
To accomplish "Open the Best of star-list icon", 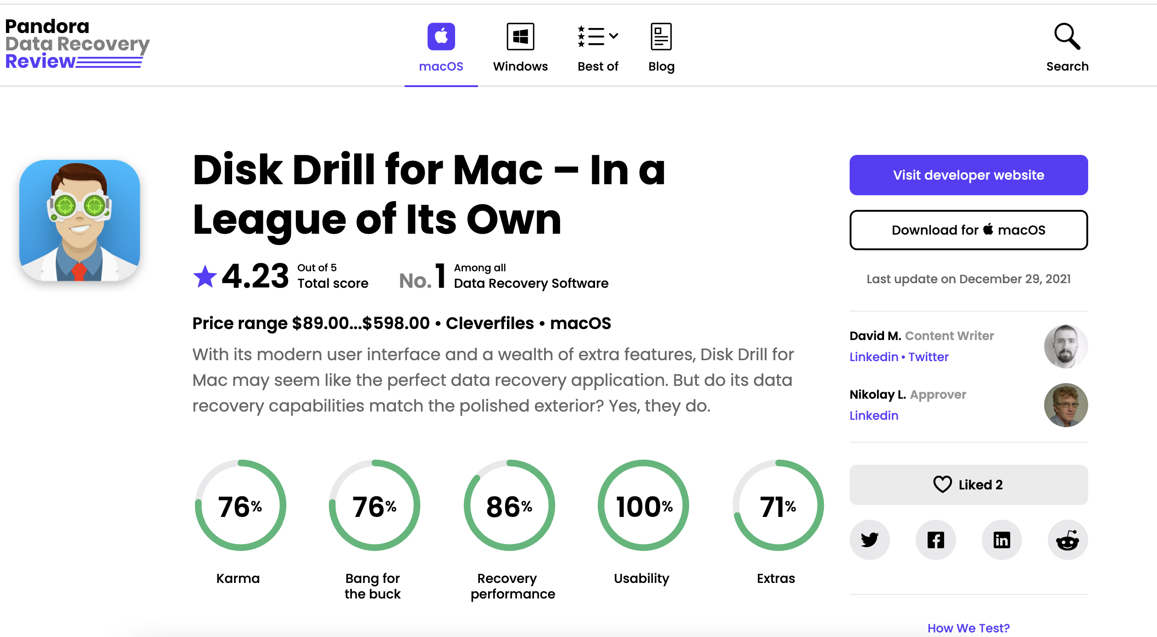I will point(590,36).
